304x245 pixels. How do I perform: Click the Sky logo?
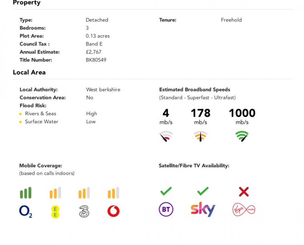click(203, 209)
